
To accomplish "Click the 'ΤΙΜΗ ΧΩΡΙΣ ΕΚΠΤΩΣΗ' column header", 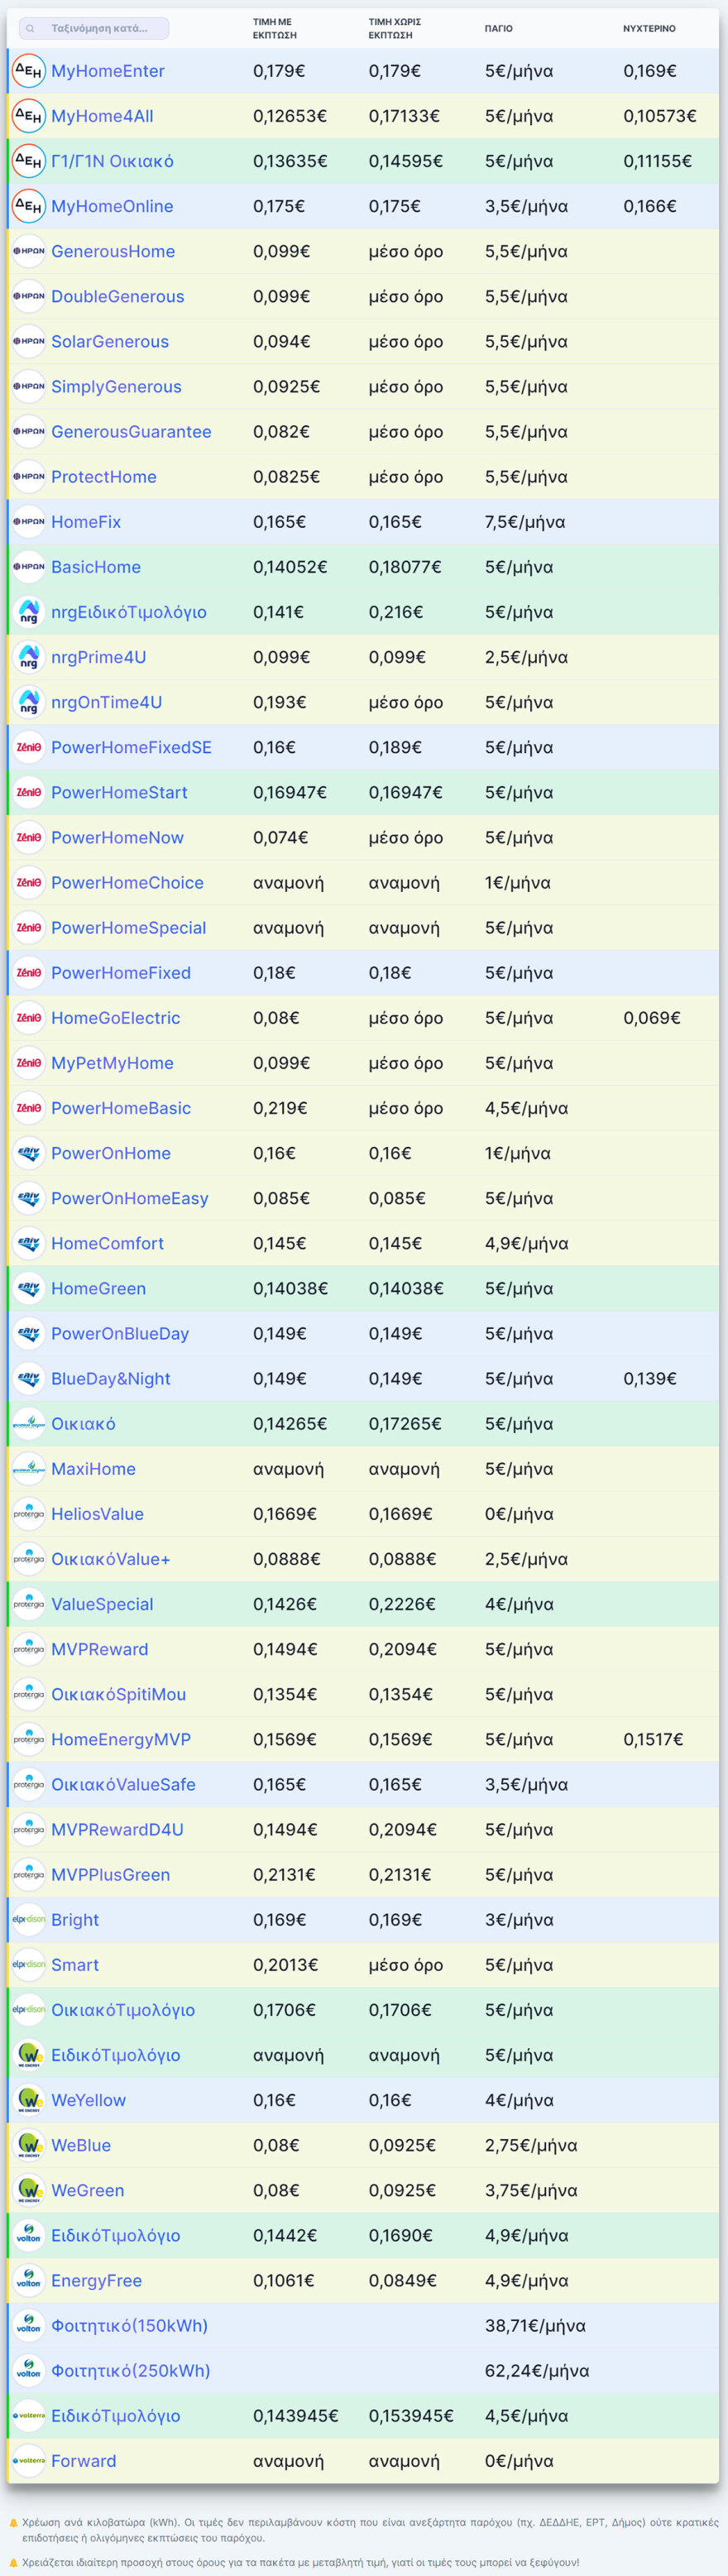I will pyautogui.click(x=394, y=28).
